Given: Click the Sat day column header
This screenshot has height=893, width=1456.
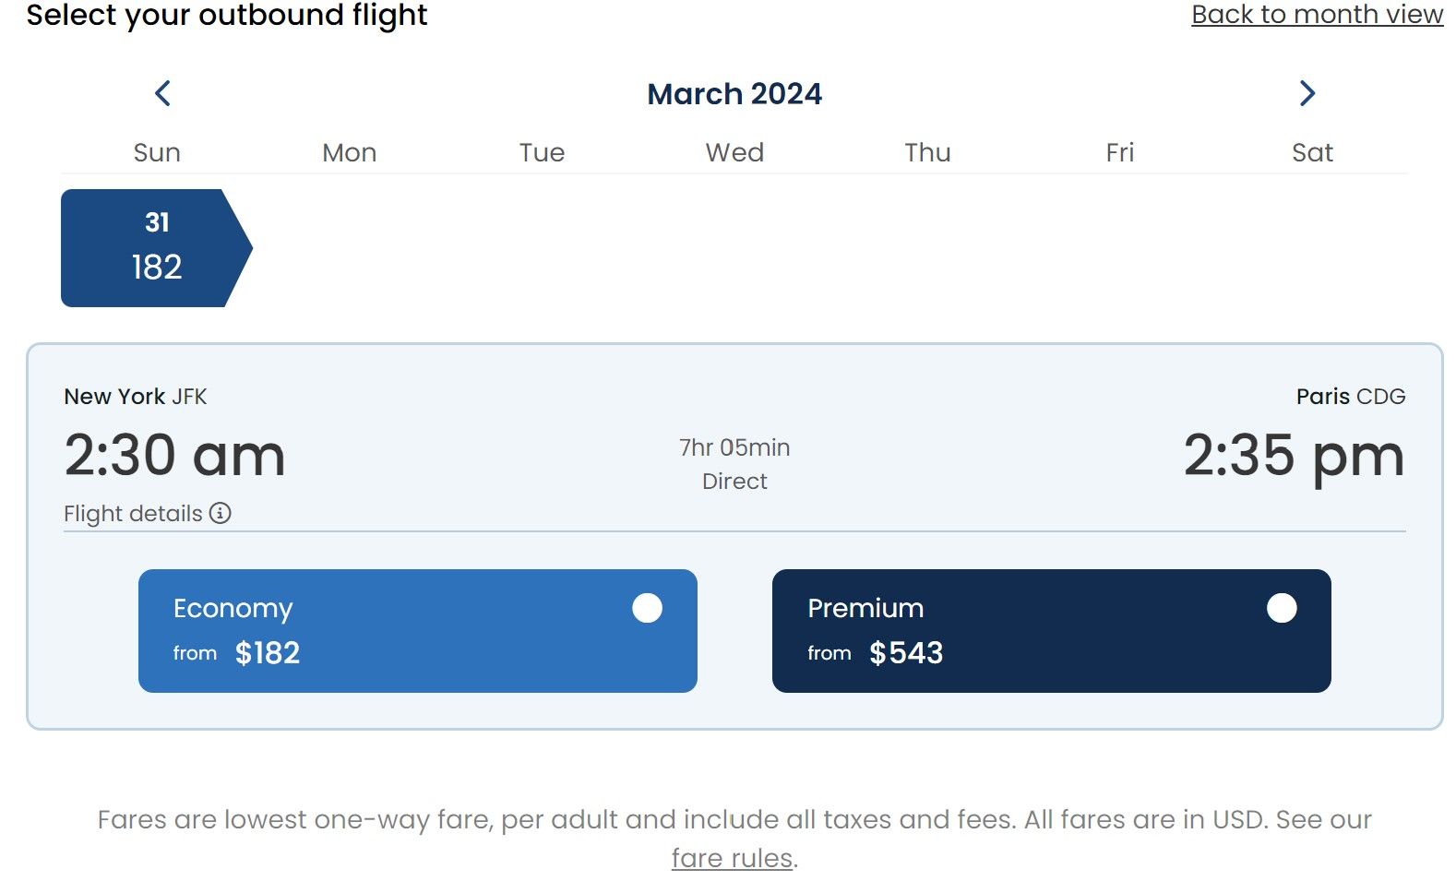Looking at the screenshot, I should pos(1312,152).
